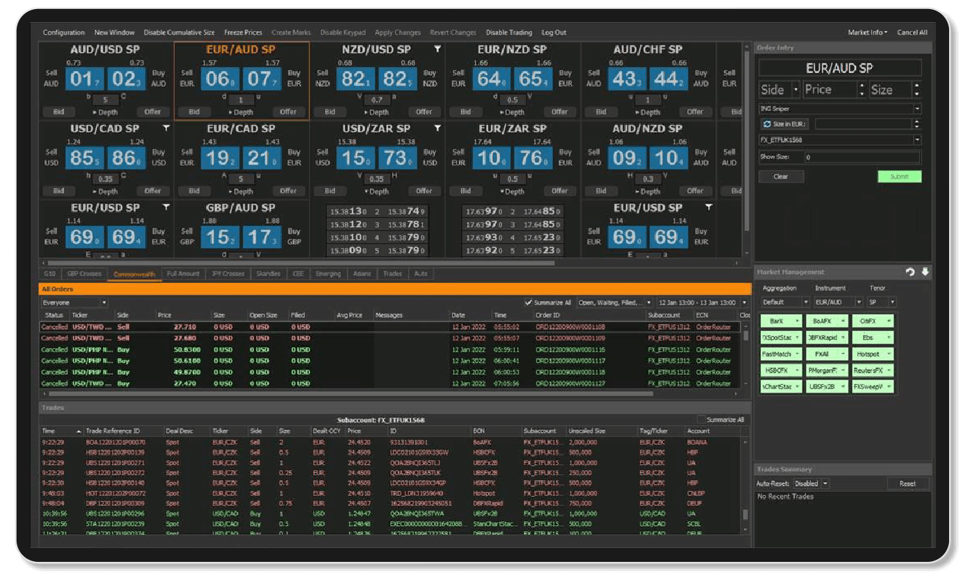Click the down arrow icon in Market Management header
972x582 pixels.
925,272
